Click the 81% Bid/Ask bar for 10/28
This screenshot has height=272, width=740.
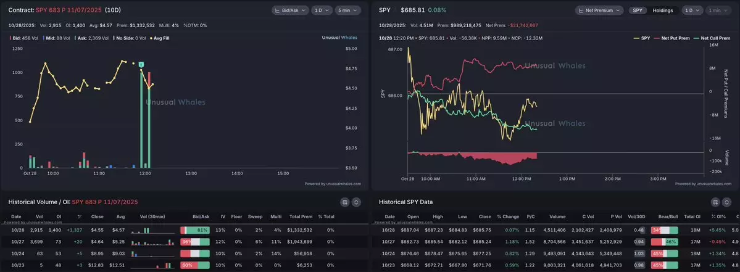coord(195,230)
